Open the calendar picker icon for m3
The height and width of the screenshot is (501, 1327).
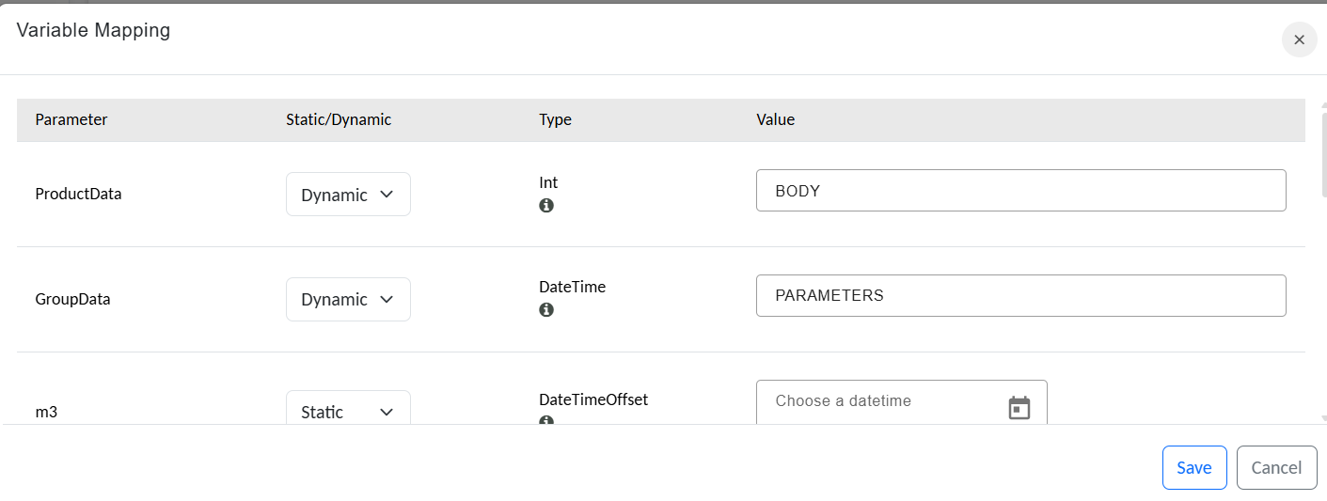pos(1019,408)
